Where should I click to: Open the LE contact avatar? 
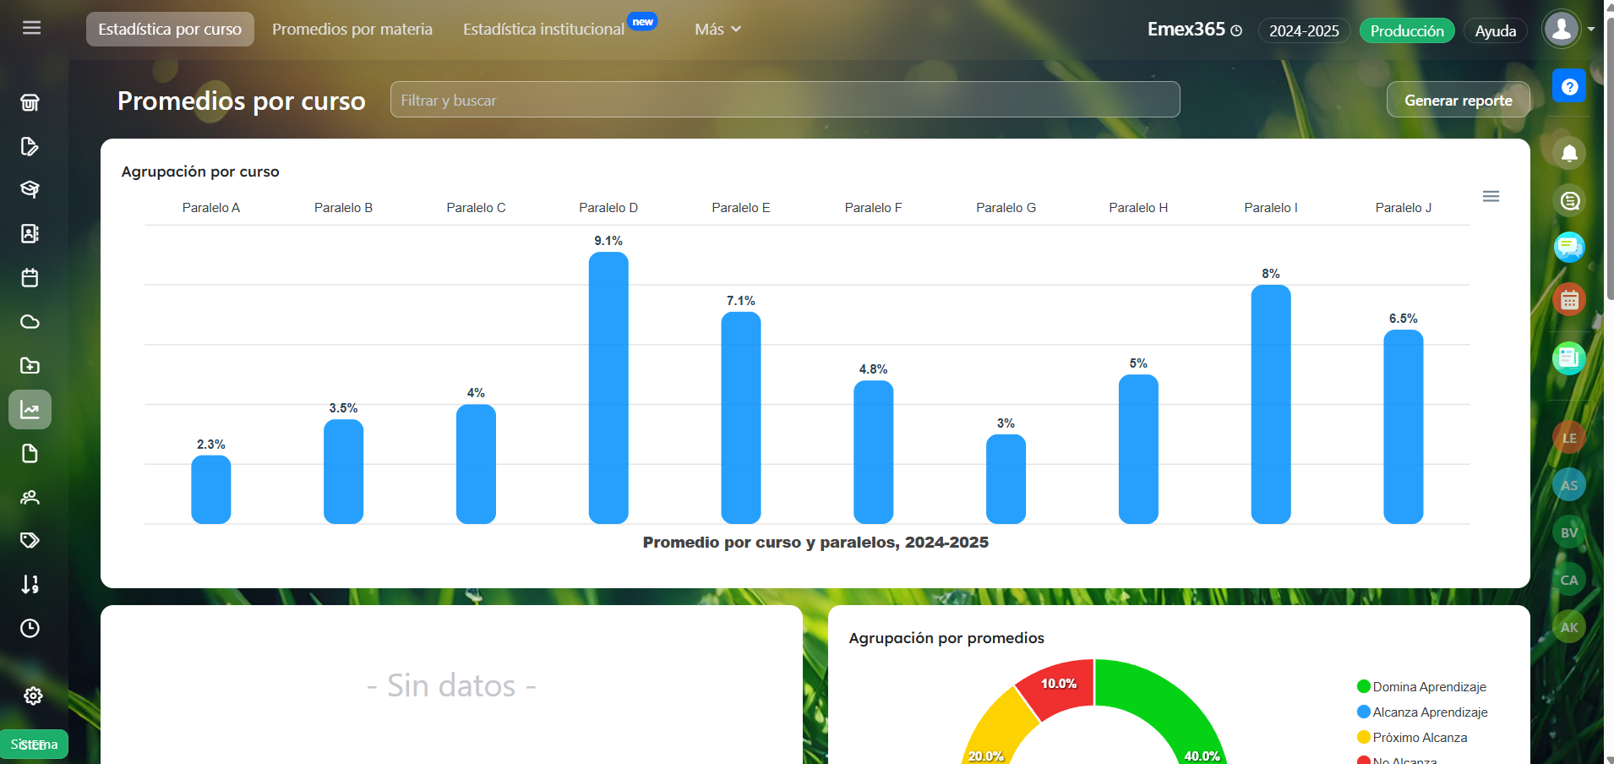[1569, 438]
